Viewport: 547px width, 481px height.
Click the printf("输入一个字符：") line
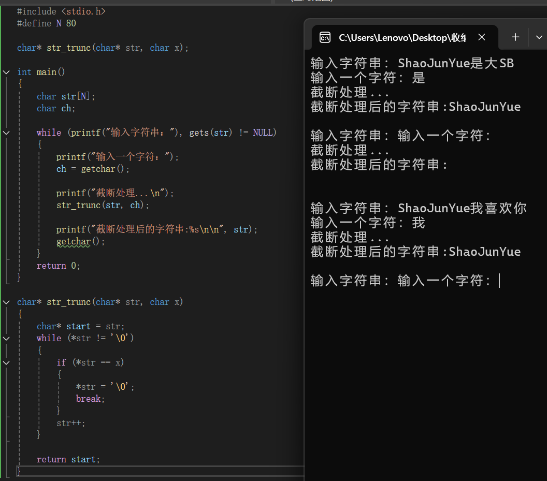point(117,156)
